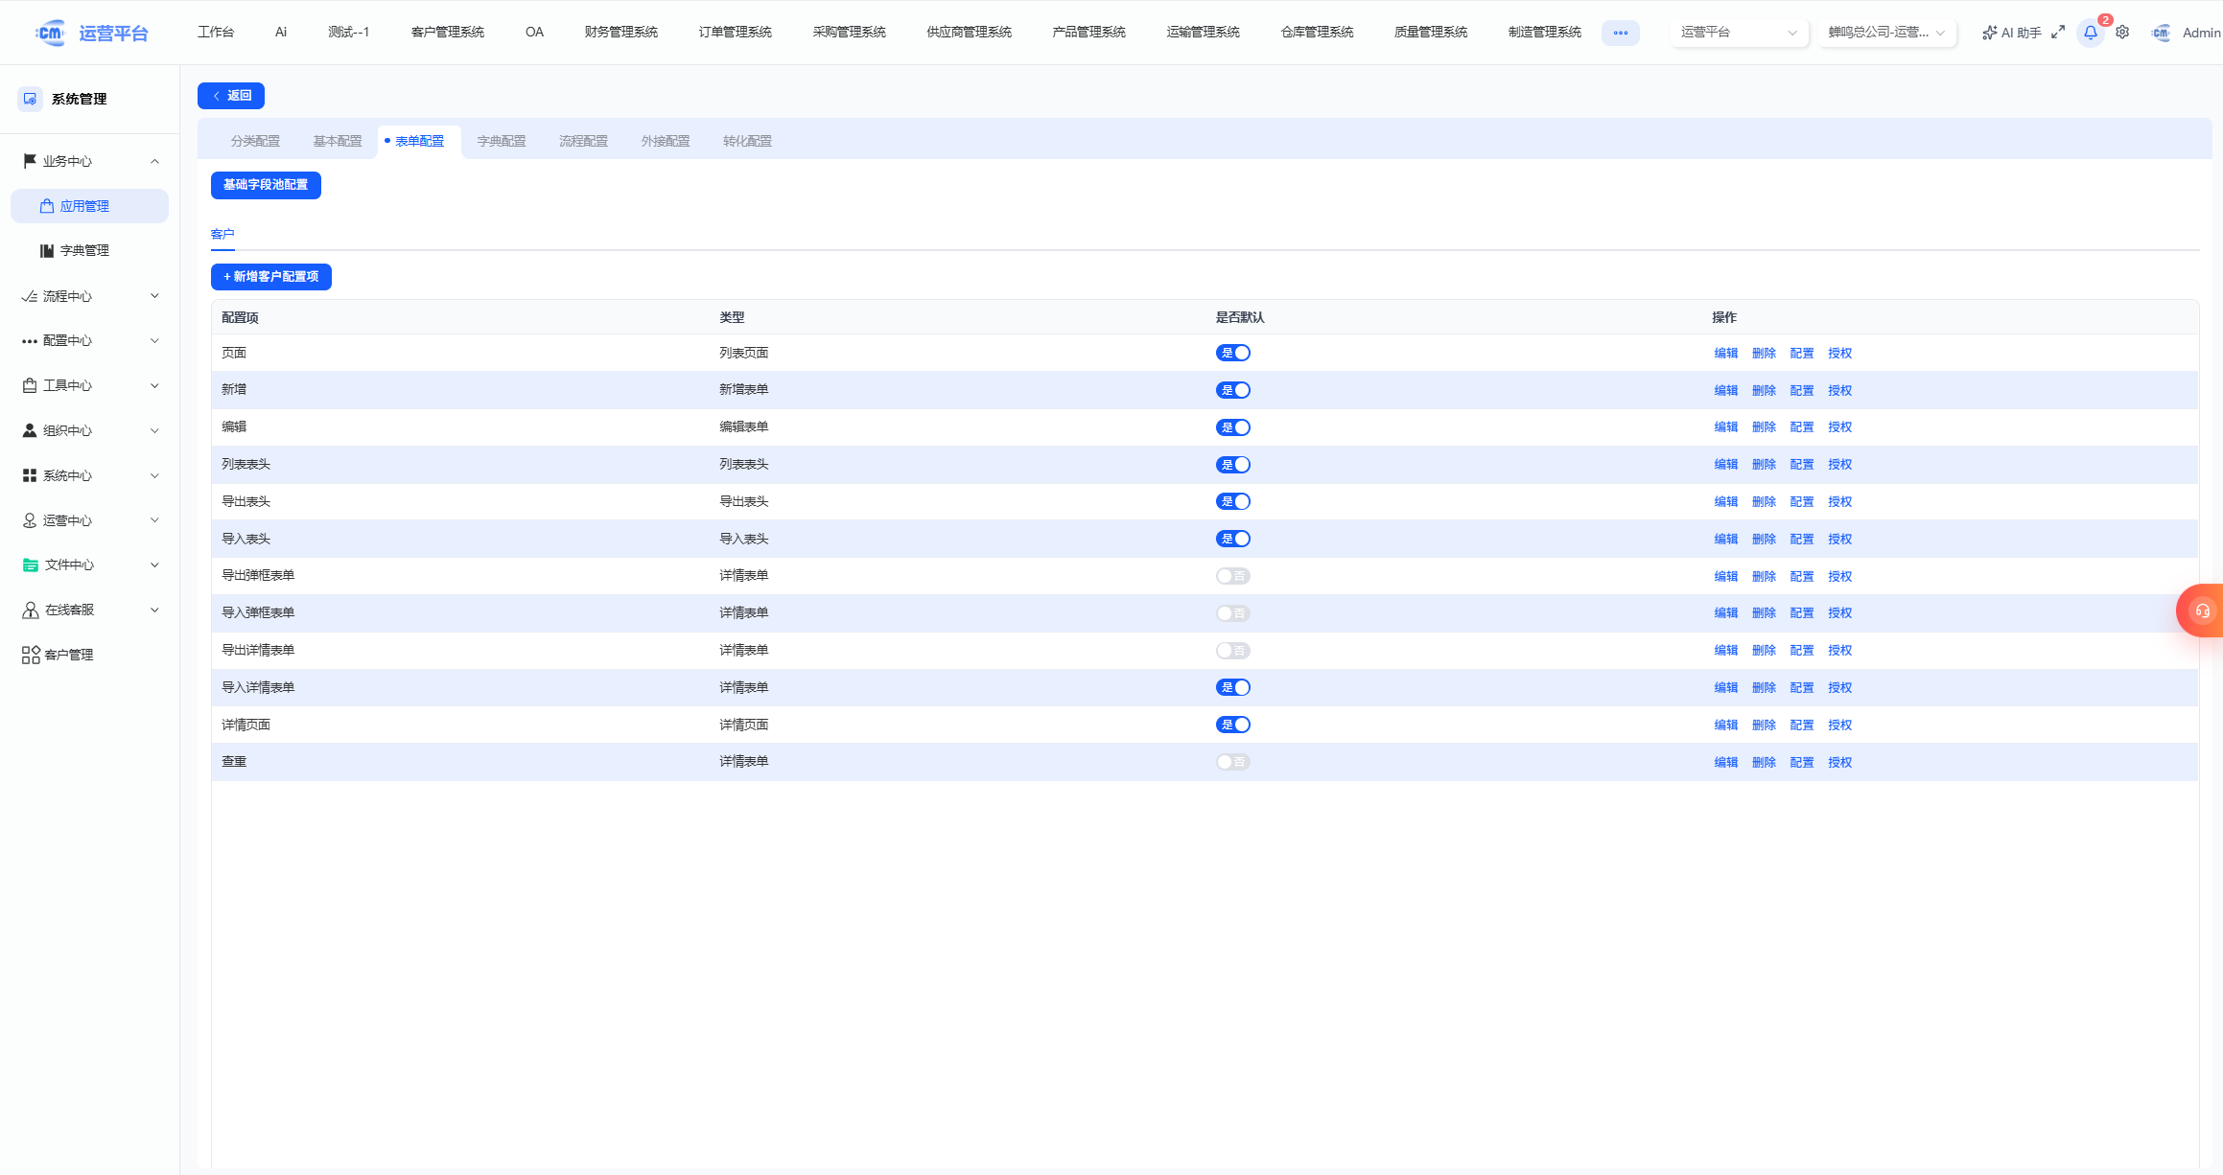Click the 文件中心 folder icon

[31, 564]
